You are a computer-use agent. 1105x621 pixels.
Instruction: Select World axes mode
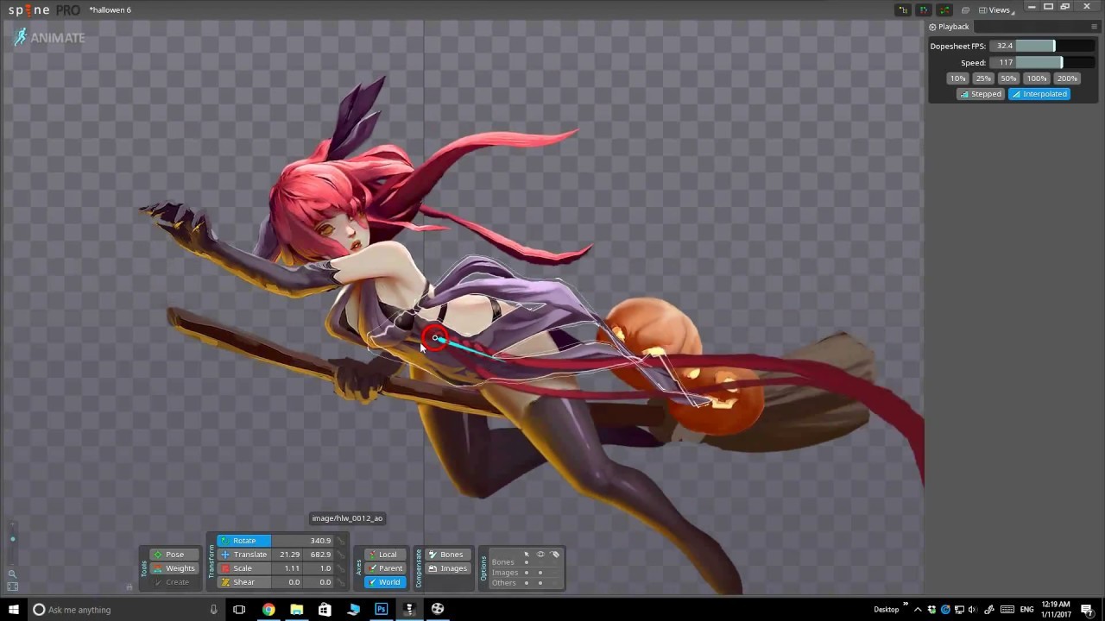coord(385,582)
